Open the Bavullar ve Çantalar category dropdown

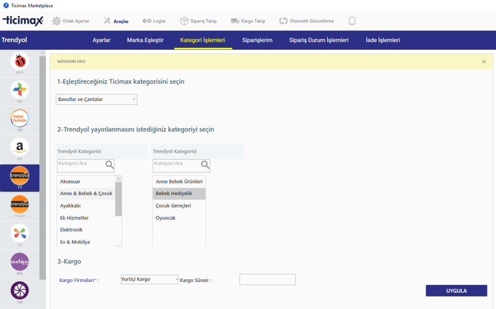point(96,100)
